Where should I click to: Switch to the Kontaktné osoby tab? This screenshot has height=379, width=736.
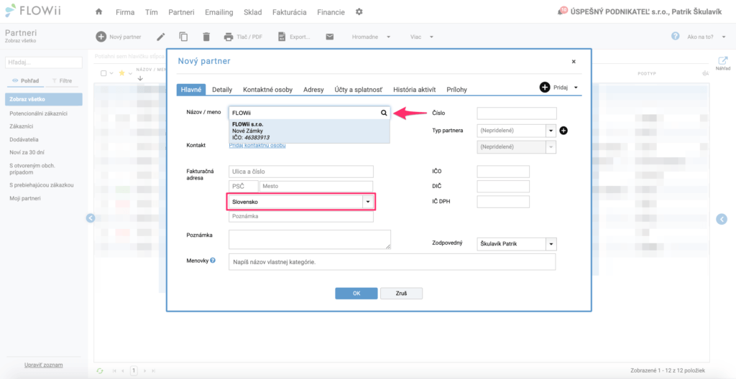pos(267,90)
